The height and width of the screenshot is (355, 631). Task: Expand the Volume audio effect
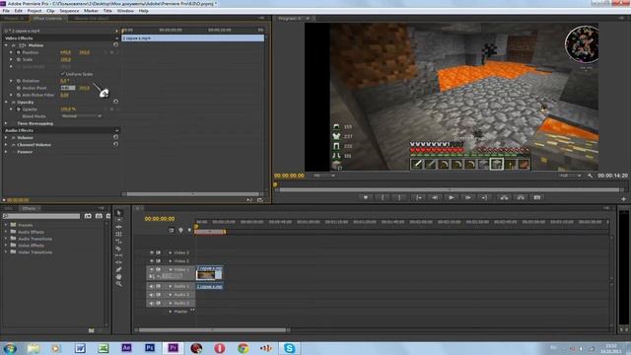(7, 137)
